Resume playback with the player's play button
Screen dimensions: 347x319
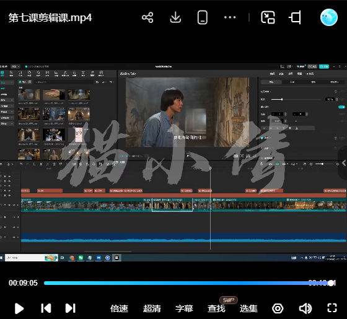coord(19,308)
